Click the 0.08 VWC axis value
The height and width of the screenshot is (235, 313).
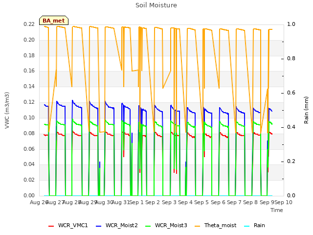pos(29,133)
